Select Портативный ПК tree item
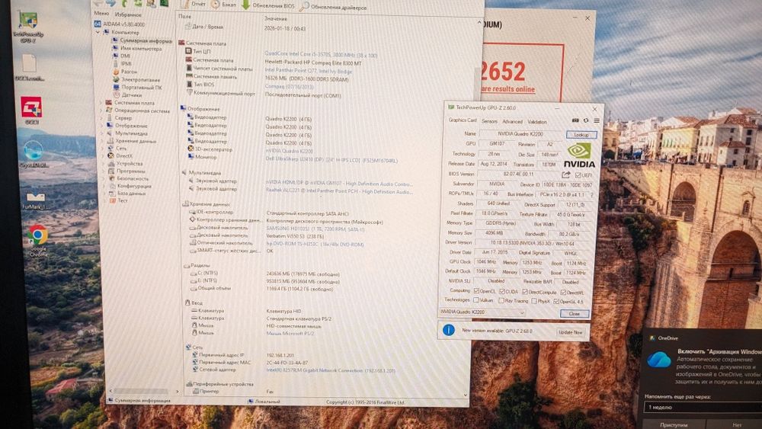 pos(137,87)
